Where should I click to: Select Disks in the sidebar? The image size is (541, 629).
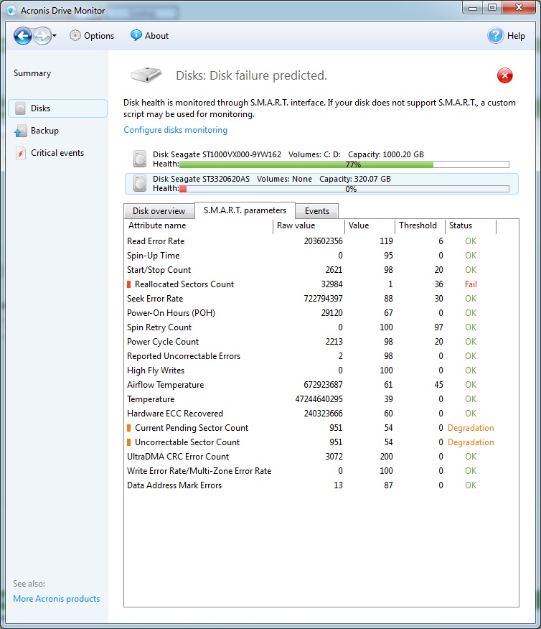point(57,108)
